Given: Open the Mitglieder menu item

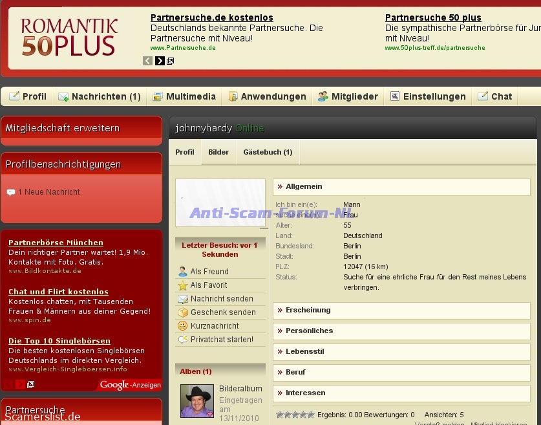Looking at the screenshot, I should click(348, 96).
